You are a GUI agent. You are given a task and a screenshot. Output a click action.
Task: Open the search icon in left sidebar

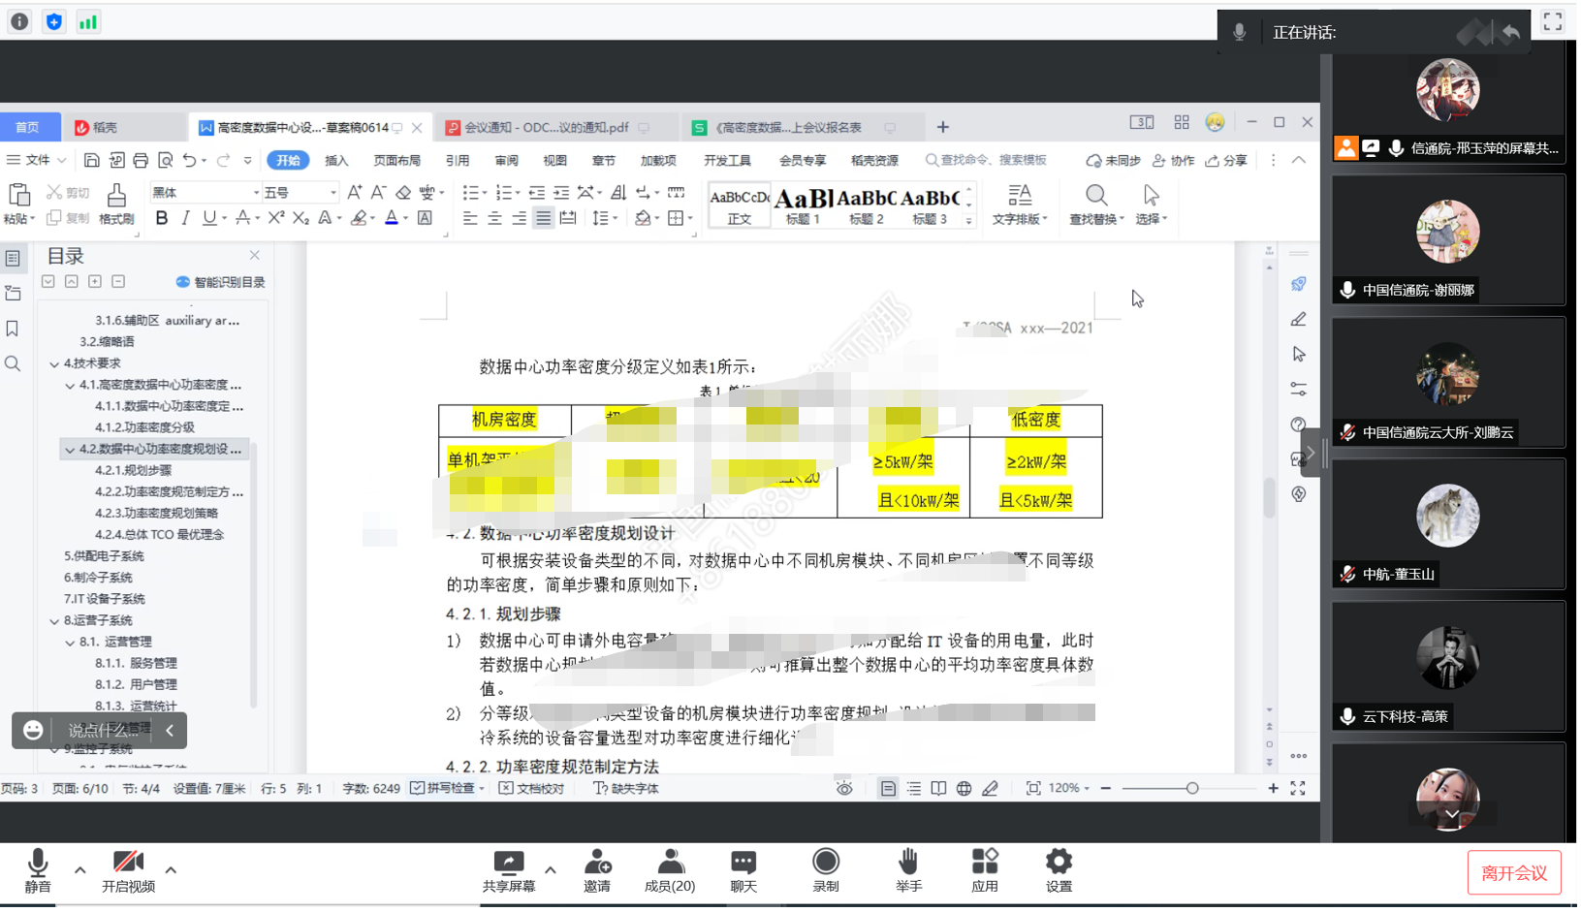pos(13,364)
